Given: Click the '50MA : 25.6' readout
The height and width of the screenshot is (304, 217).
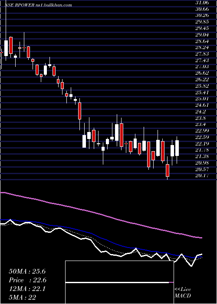Looking at the screenshot, I should [x=27, y=271].
